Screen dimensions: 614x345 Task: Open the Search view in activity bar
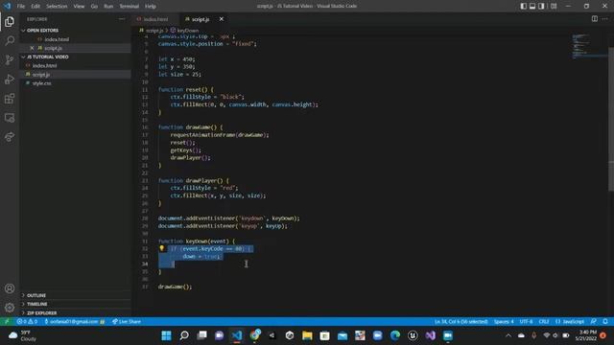pos(10,40)
